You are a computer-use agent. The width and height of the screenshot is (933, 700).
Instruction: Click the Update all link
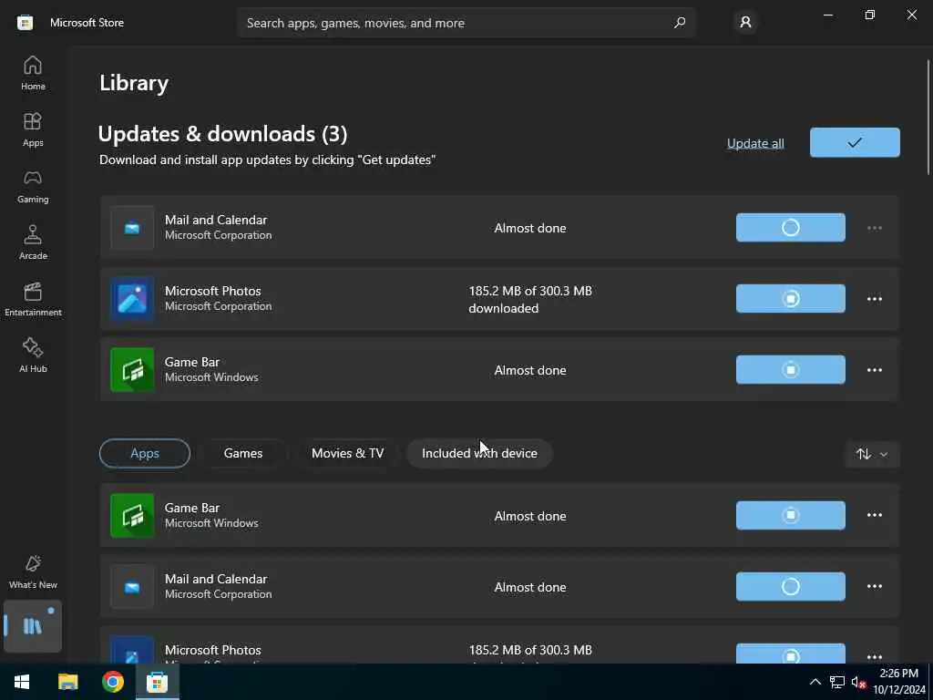tap(755, 143)
